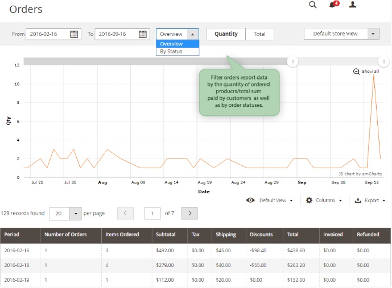Select By Status from the list
392x288 pixels.
pos(171,51)
